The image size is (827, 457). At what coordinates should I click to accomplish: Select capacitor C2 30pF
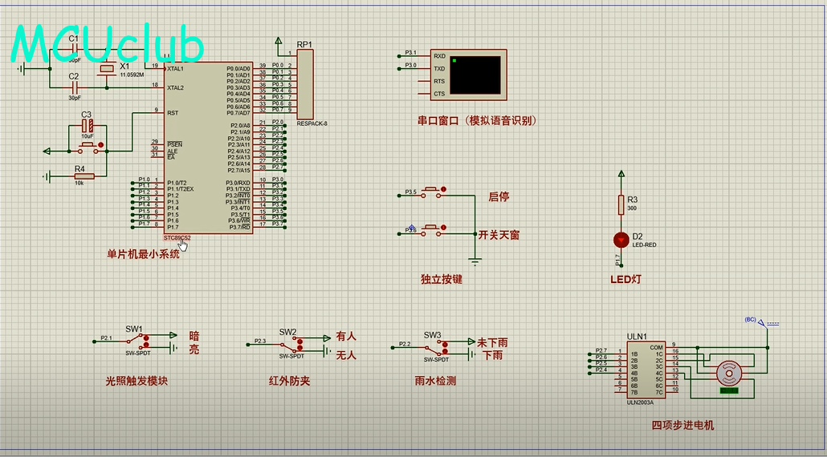tap(74, 87)
